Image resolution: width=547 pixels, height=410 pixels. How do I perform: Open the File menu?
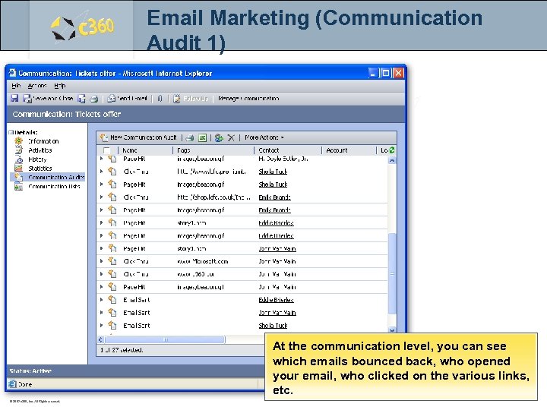(16, 85)
